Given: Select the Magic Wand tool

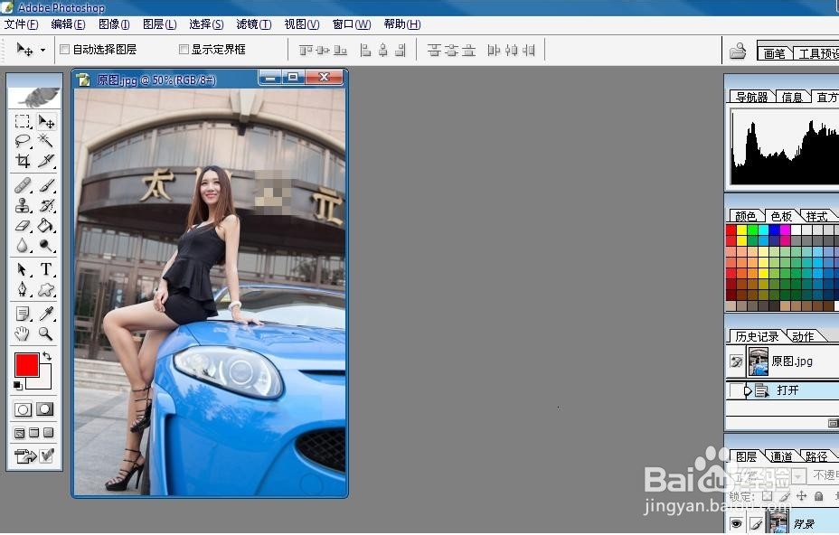Looking at the screenshot, I should (46, 141).
